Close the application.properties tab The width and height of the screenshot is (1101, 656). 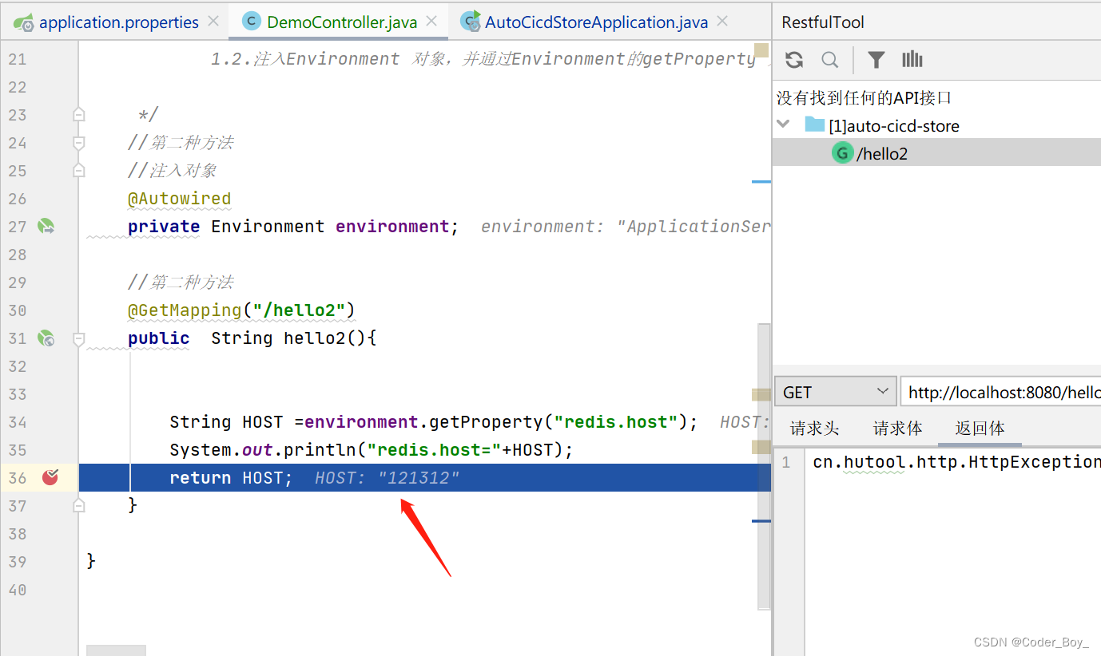tap(213, 22)
